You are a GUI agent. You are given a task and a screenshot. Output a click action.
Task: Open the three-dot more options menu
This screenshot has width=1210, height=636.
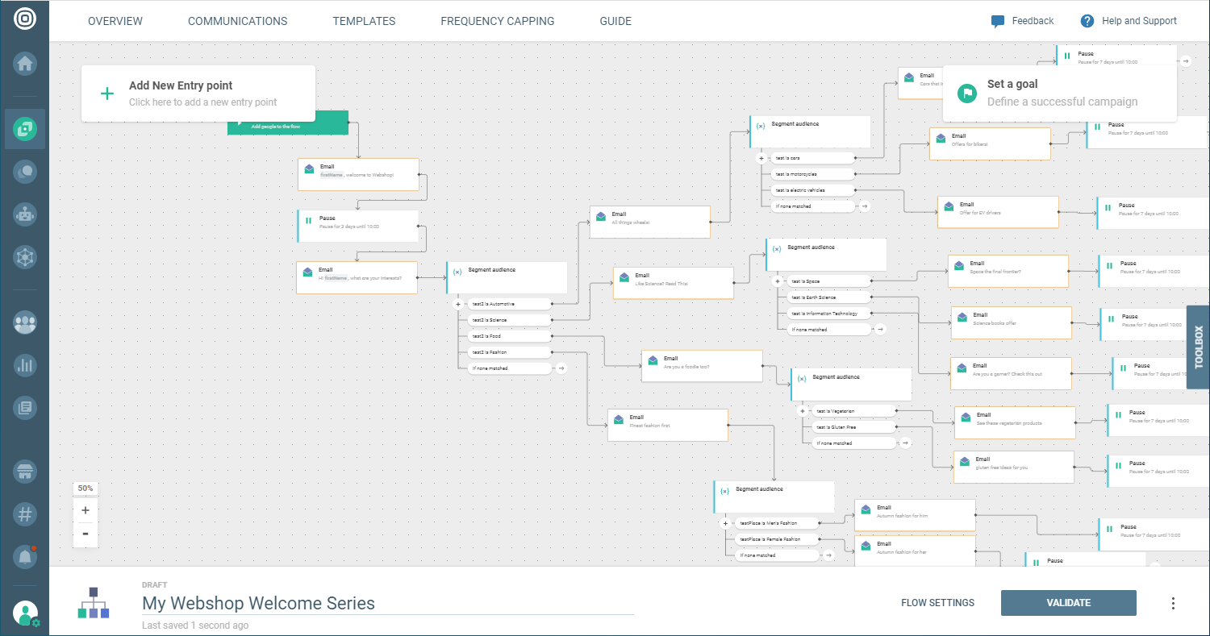1173,603
